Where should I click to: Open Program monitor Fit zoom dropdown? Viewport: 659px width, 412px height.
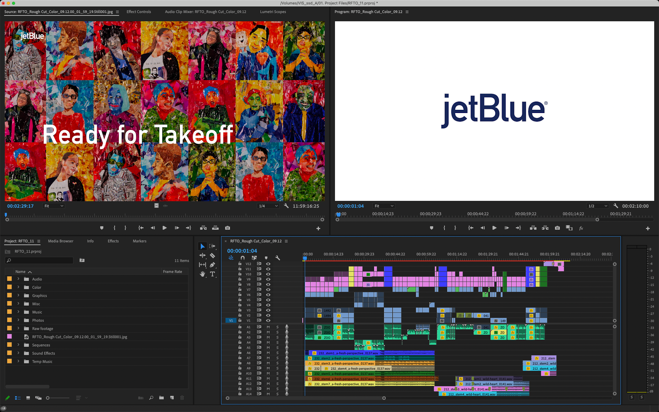(384, 206)
